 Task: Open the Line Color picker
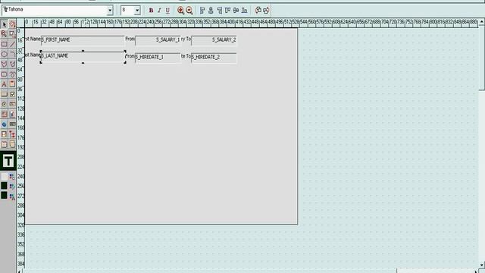12,187
